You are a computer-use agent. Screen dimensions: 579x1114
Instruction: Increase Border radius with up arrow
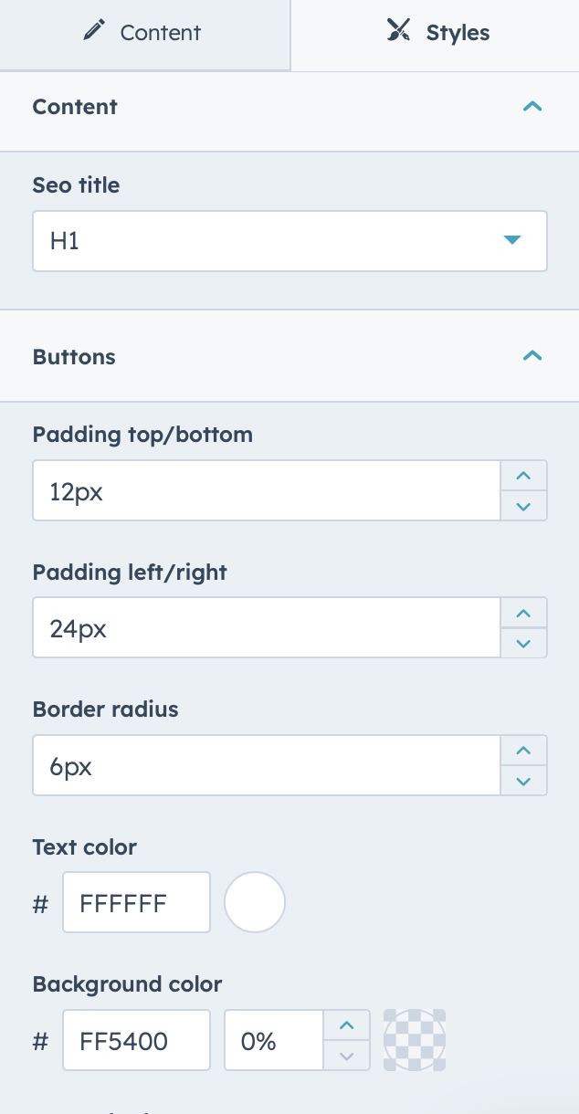[x=523, y=751]
